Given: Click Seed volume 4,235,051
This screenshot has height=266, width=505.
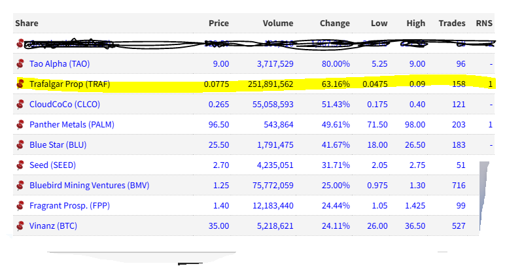Looking at the screenshot, I should point(275,165).
